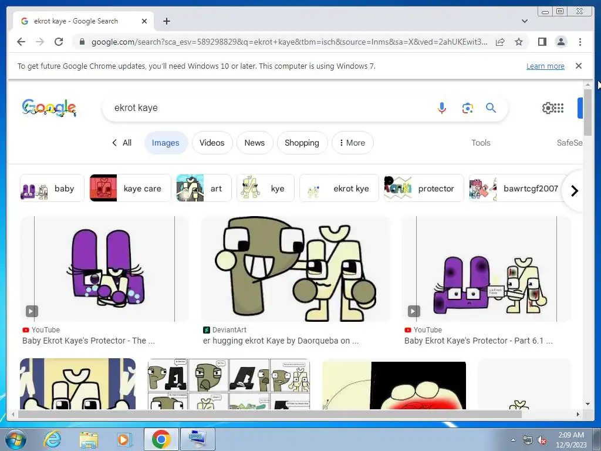
Task: Open the share page icon in address bar
Action: (x=500, y=42)
